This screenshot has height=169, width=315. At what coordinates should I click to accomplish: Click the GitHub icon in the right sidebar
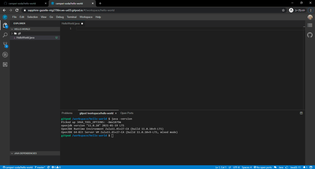coord(310,35)
